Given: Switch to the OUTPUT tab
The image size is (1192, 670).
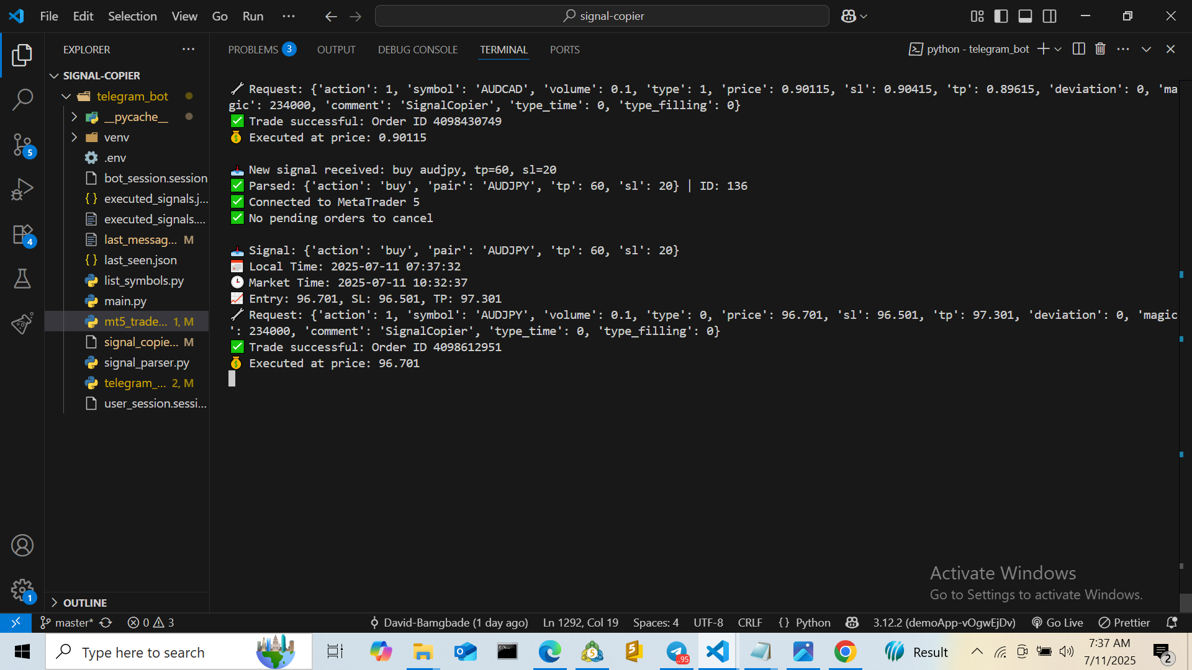Looking at the screenshot, I should 336,50.
